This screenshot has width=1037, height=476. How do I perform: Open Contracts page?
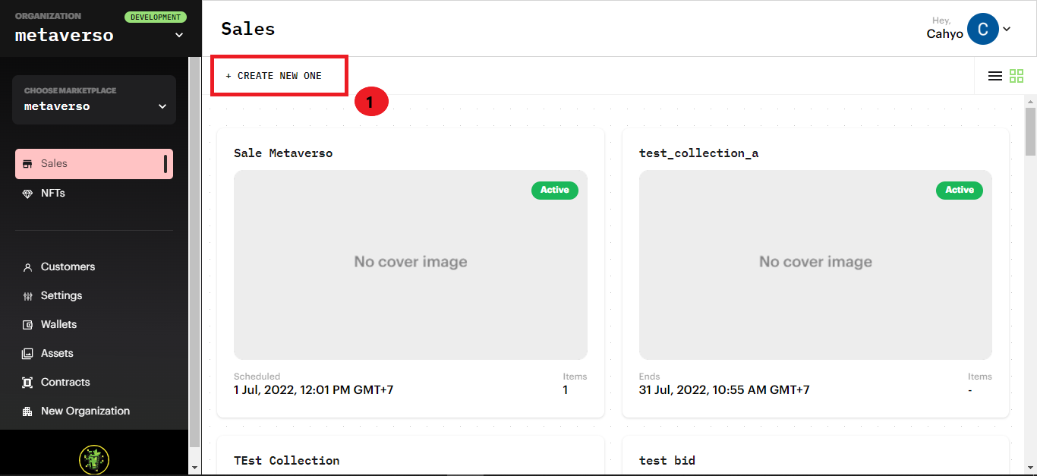[x=65, y=383]
